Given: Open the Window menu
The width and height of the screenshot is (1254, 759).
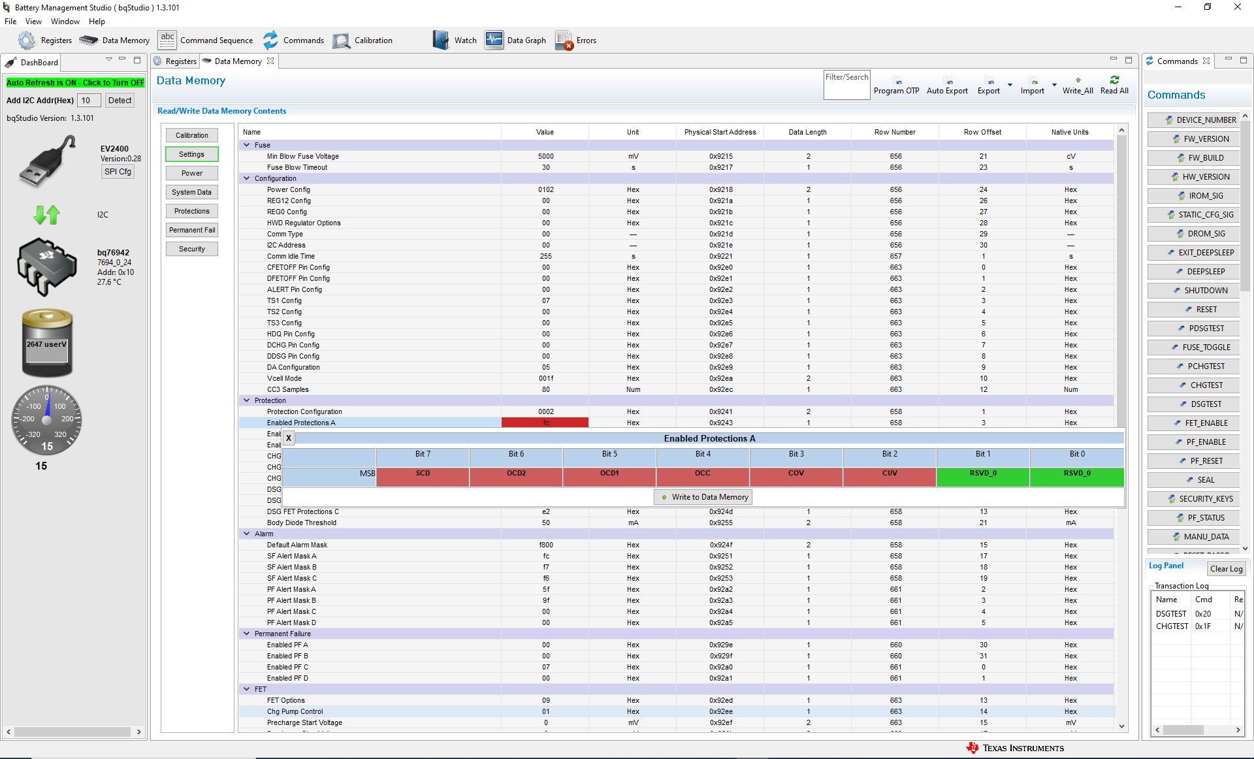Looking at the screenshot, I should [x=65, y=22].
